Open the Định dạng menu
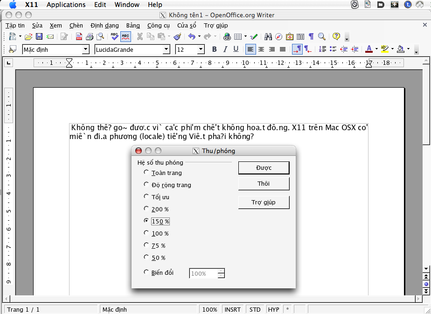 click(105, 26)
